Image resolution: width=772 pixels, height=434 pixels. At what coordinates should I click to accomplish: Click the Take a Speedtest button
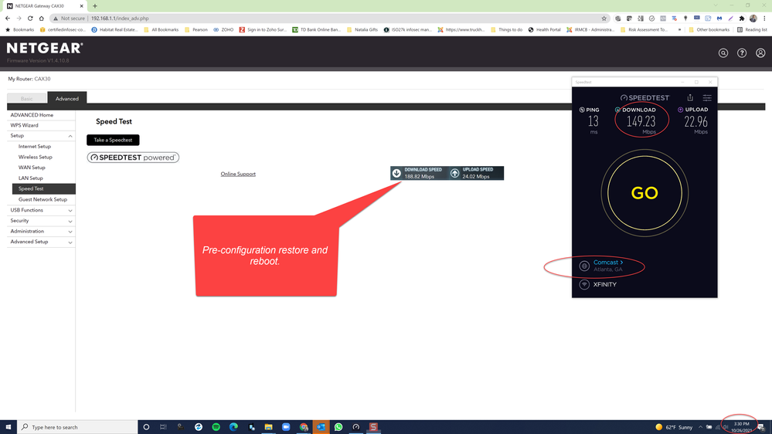click(x=113, y=141)
